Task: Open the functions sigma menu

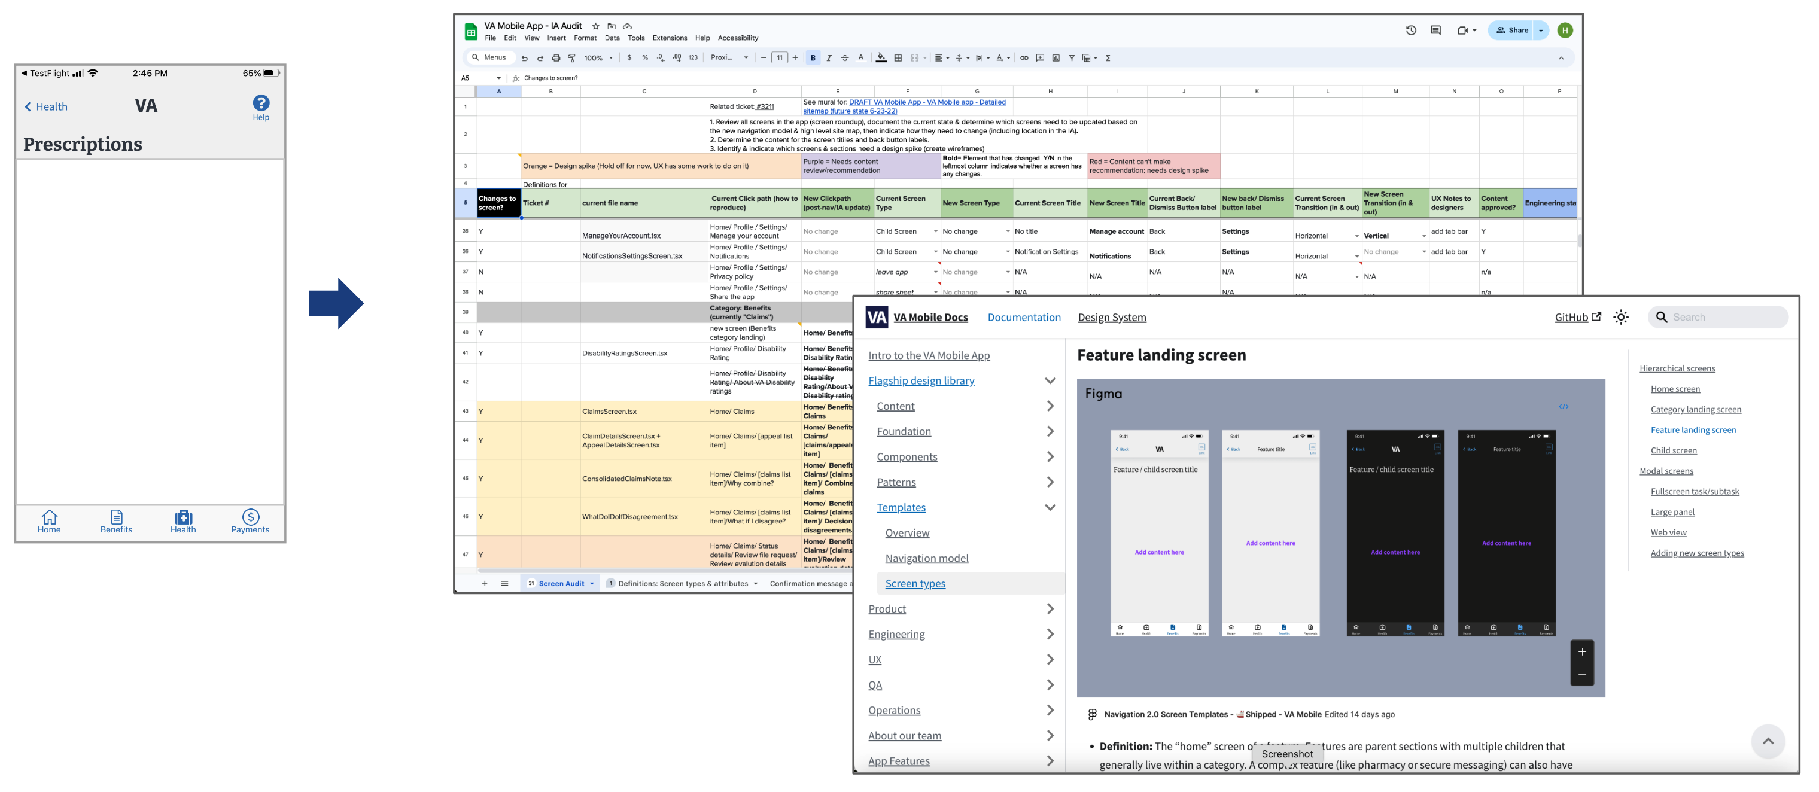Action: coord(1108,58)
